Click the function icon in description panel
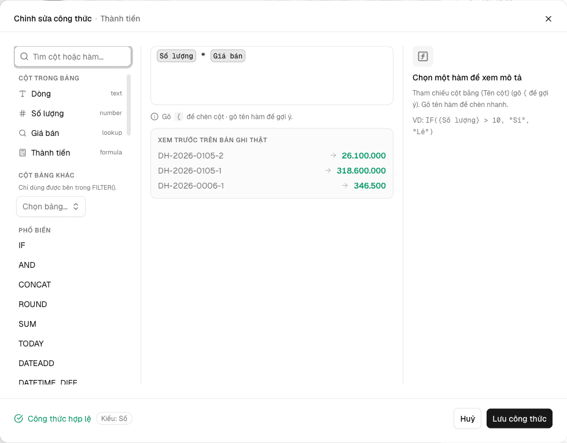This screenshot has height=443, width=567. [x=423, y=56]
